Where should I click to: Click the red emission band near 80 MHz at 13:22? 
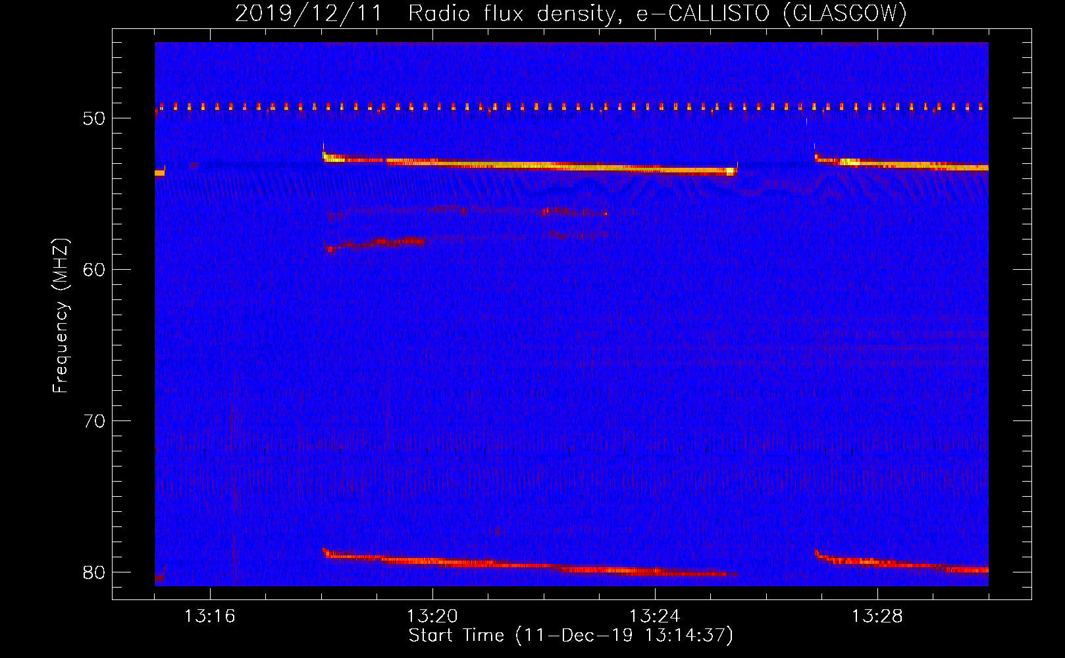[x=530, y=564]
